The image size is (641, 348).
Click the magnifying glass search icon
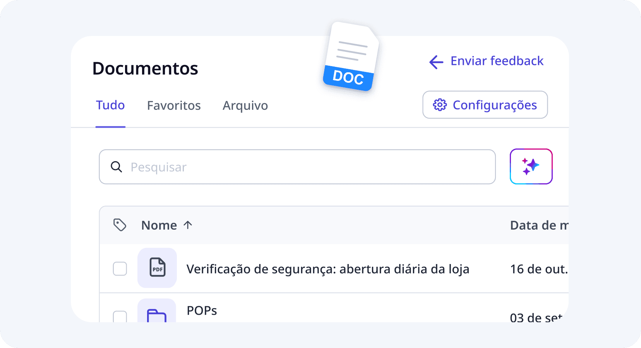coord(116,167)
